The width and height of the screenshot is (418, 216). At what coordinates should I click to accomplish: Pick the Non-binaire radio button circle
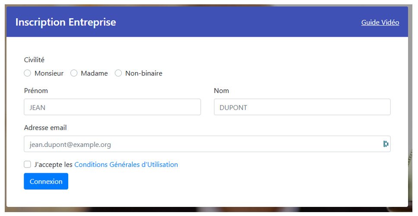[x=118, y=73]
